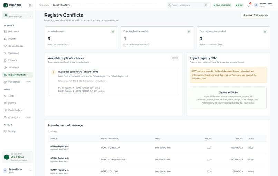Click the Verification check icon
This screenshot has height=176, width=278.
5,68
